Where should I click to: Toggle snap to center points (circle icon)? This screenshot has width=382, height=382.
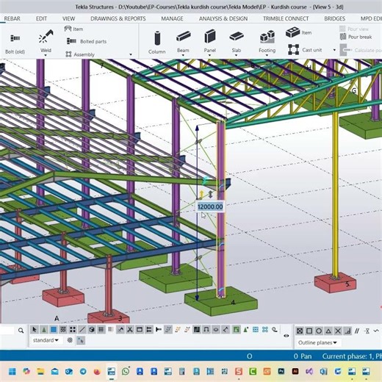[319, 331]
